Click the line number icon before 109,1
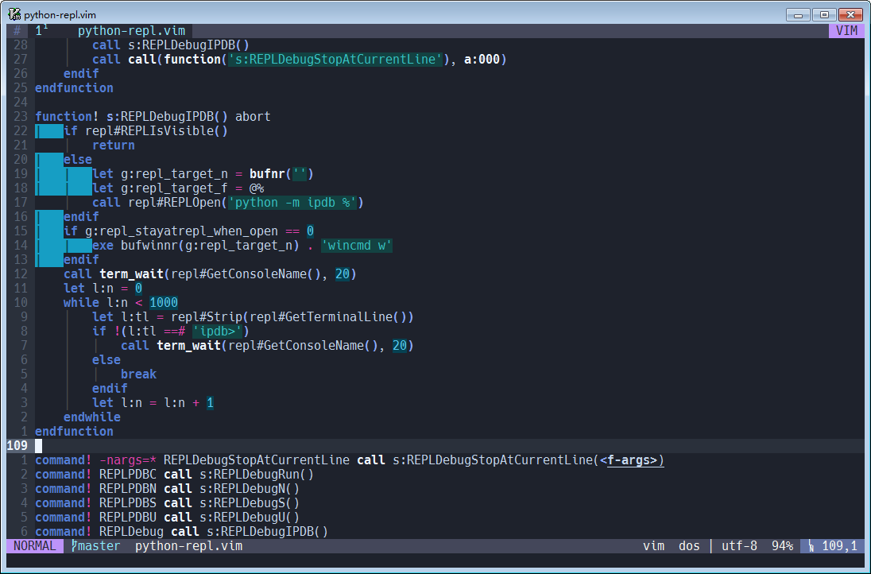 811,546
